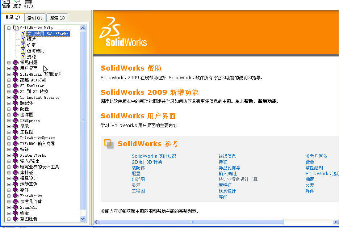
Task: Click tree scrollbar down arrow
Action: 83,219
